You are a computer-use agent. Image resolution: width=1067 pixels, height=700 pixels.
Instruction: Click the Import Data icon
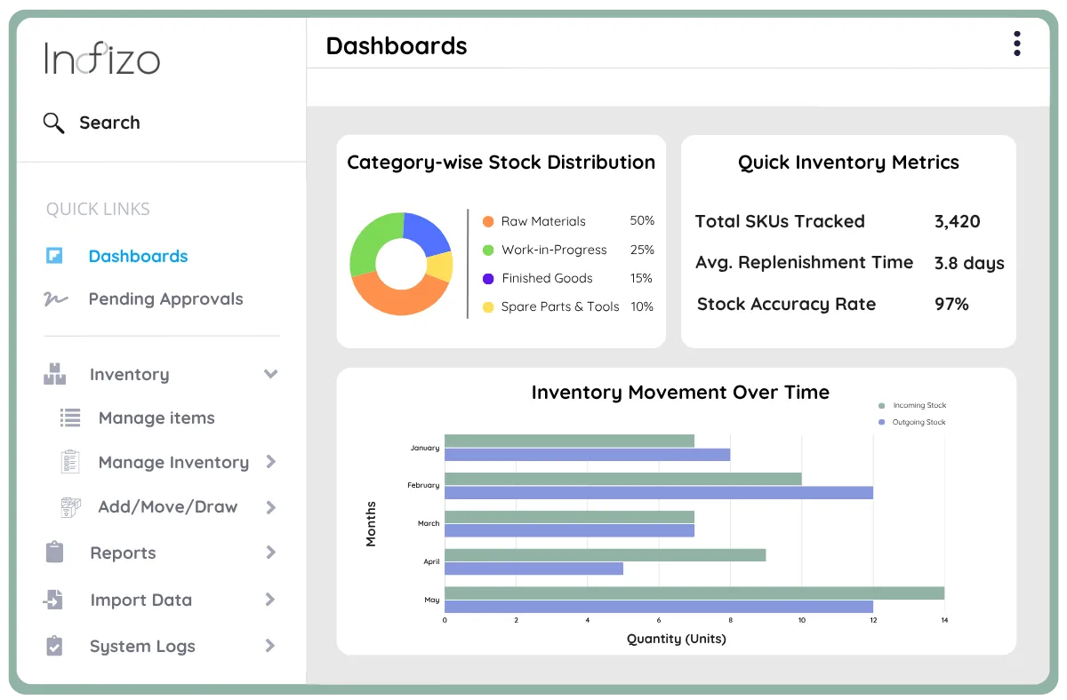pyautogui.click(x=57, y=600)
